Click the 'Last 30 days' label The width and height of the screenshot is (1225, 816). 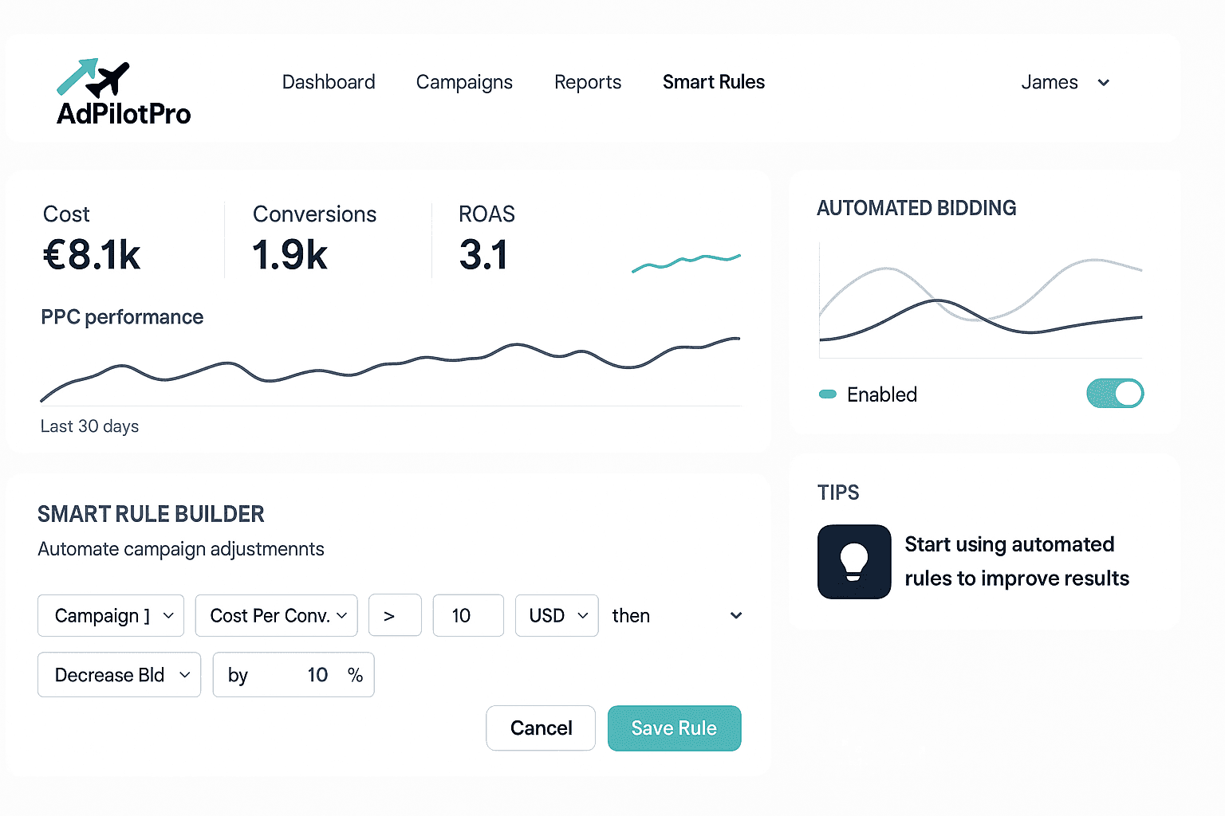tap(89, 426)
